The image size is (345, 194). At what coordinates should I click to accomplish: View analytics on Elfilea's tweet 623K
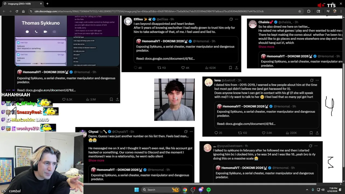click(x=206, y=68)
